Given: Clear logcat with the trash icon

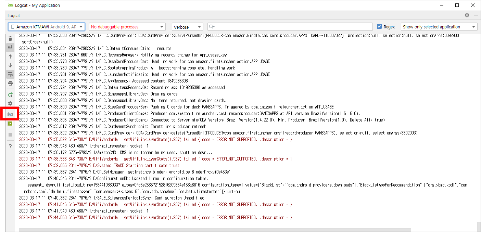Looking at the screenshot, I should click(10, 39).
